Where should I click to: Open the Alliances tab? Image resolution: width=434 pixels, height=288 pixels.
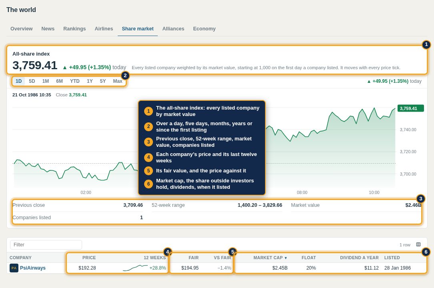point(173,29)
